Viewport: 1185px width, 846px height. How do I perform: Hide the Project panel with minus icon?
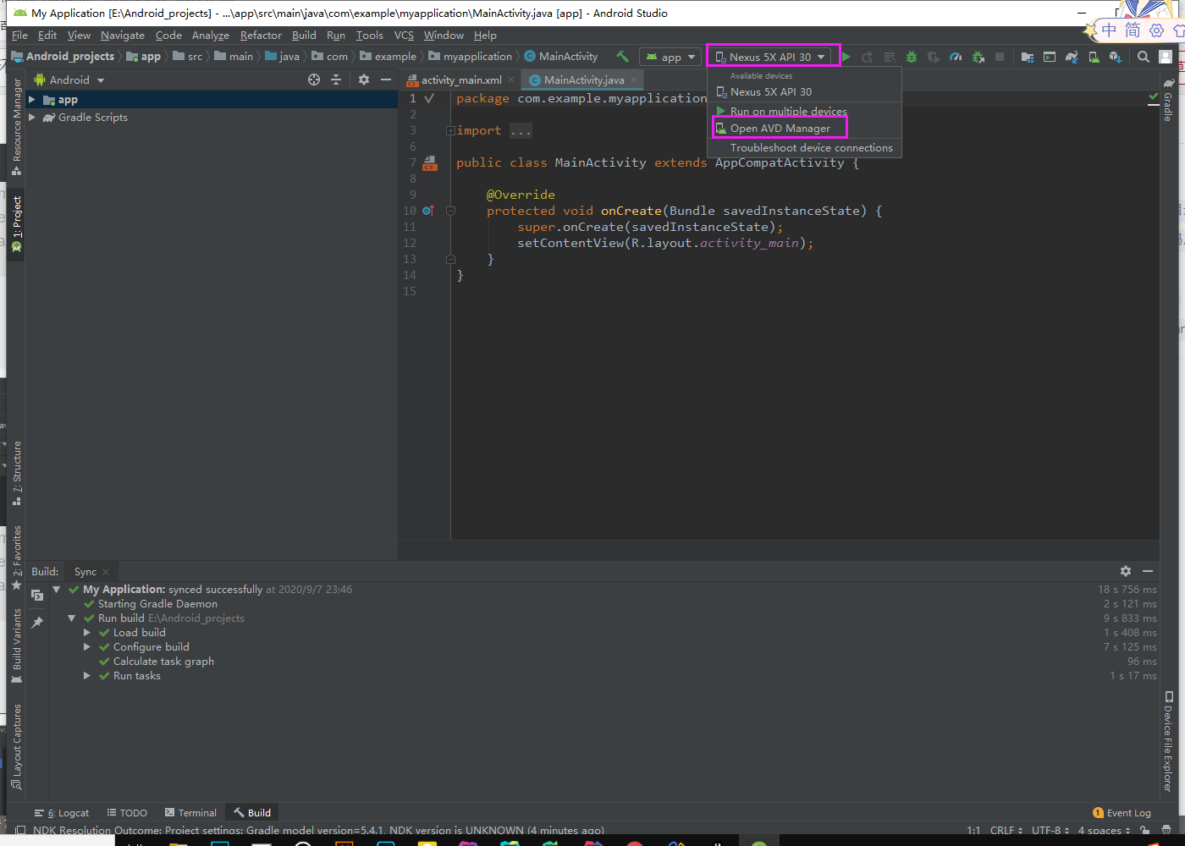coord(386,80)
